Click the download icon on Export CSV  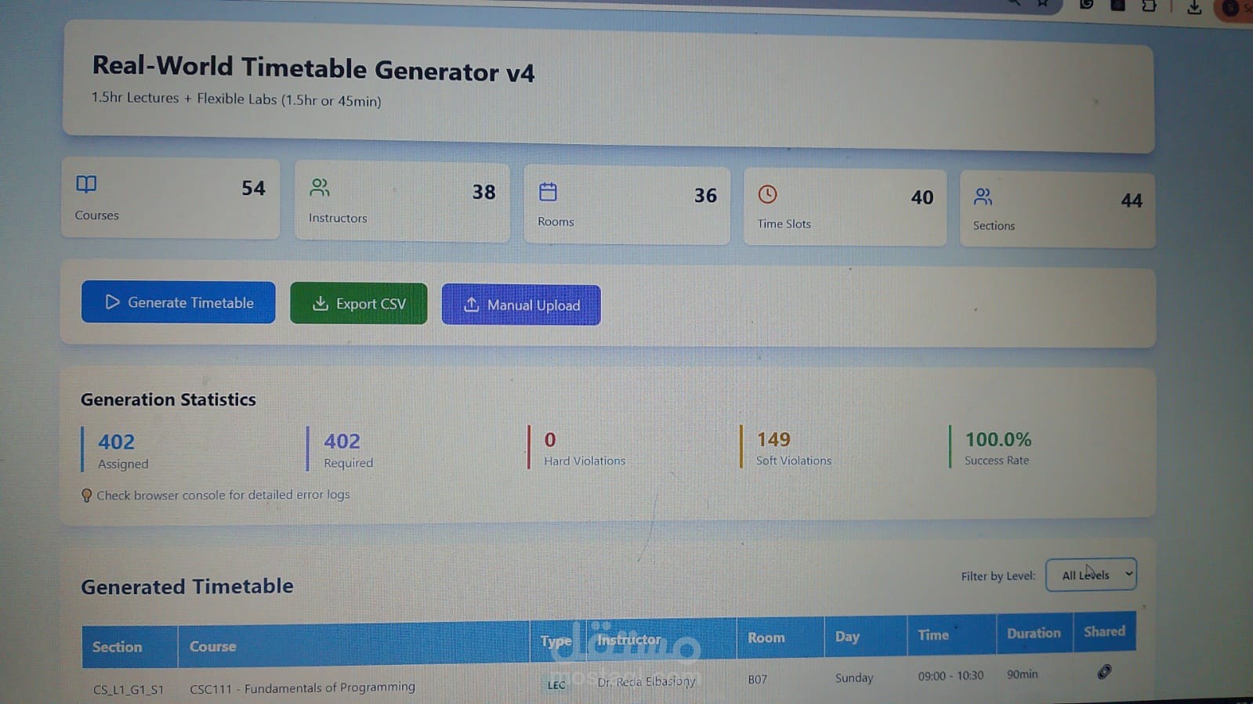tap(320, 304)
